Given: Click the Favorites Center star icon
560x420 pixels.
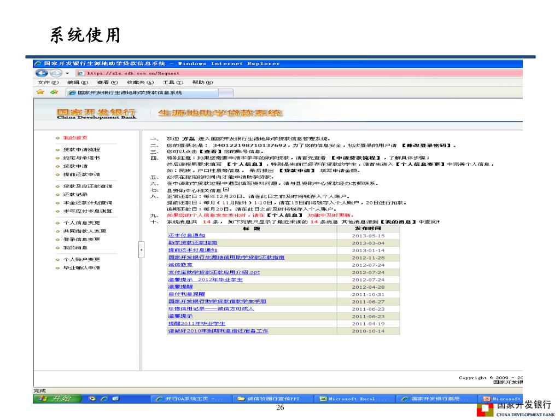Looking at the screenshot, I should point(40,92).
